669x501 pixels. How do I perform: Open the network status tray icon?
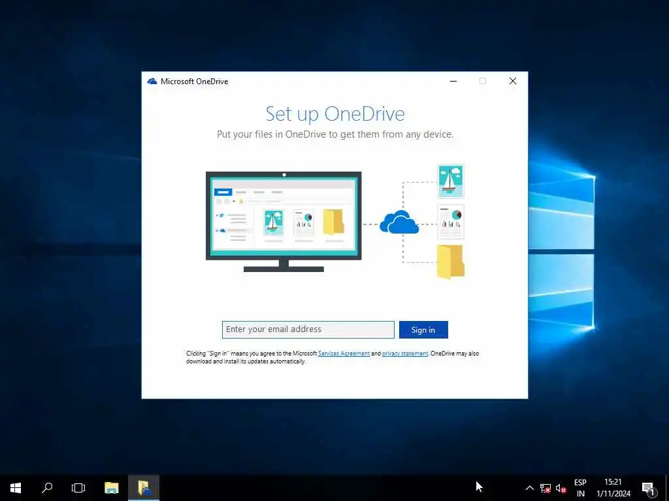pyautogui.click(x=546, y=488)
